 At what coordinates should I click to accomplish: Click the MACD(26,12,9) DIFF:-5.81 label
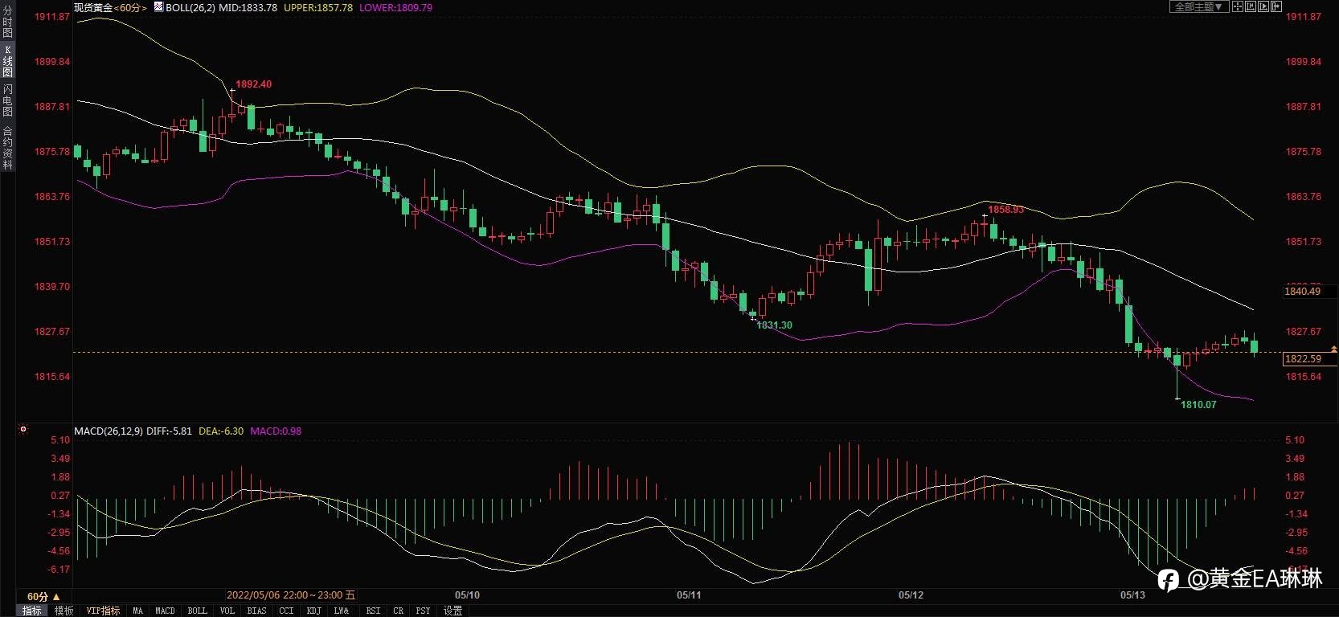point(133,431)
